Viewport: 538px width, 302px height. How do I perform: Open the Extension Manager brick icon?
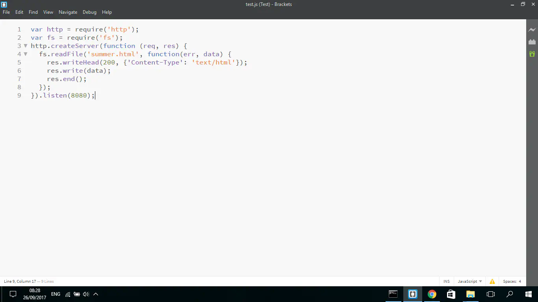[532, 42]
